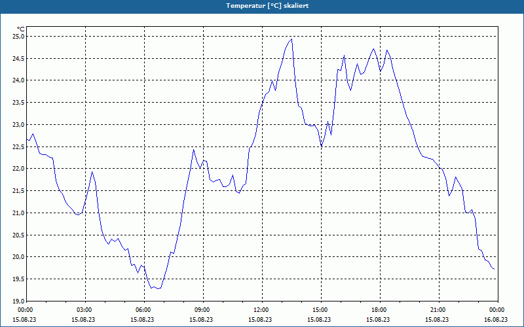Screen dimensions: 524x327
Task: Click the temperature minimum near 06:45
Action: pyautogui.click(x=159, y=288)
